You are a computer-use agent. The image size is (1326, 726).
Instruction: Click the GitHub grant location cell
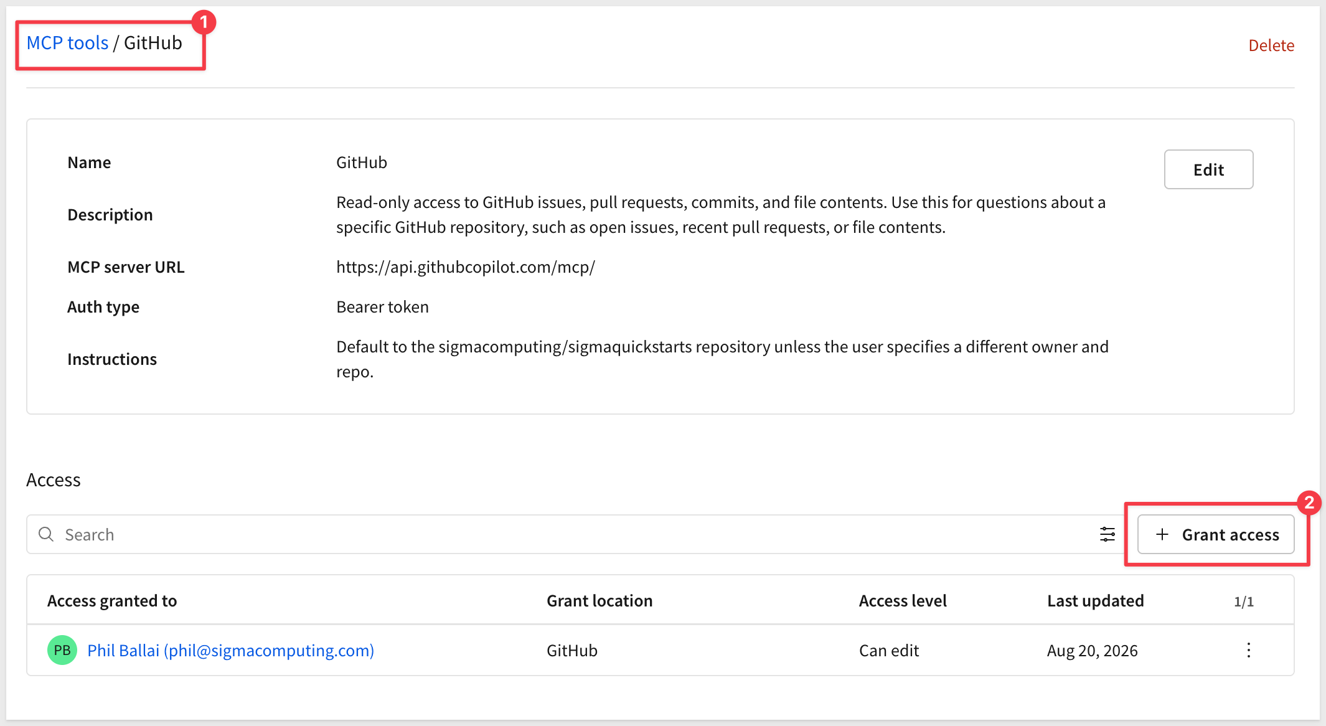click(572, 651)
